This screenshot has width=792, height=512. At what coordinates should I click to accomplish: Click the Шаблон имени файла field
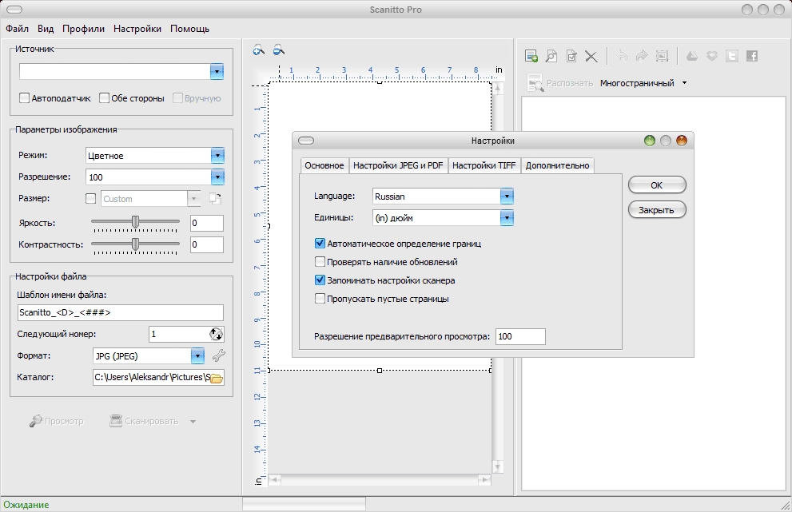120,312
